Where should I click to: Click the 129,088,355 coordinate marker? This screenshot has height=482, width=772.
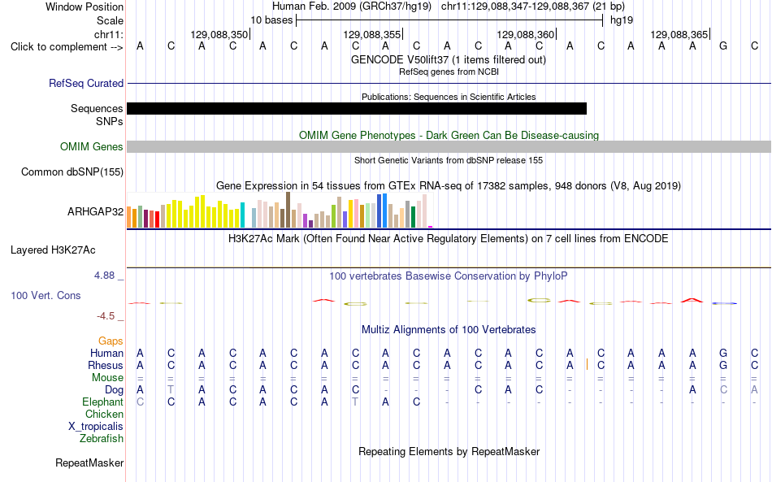click(x=372, y=34)
